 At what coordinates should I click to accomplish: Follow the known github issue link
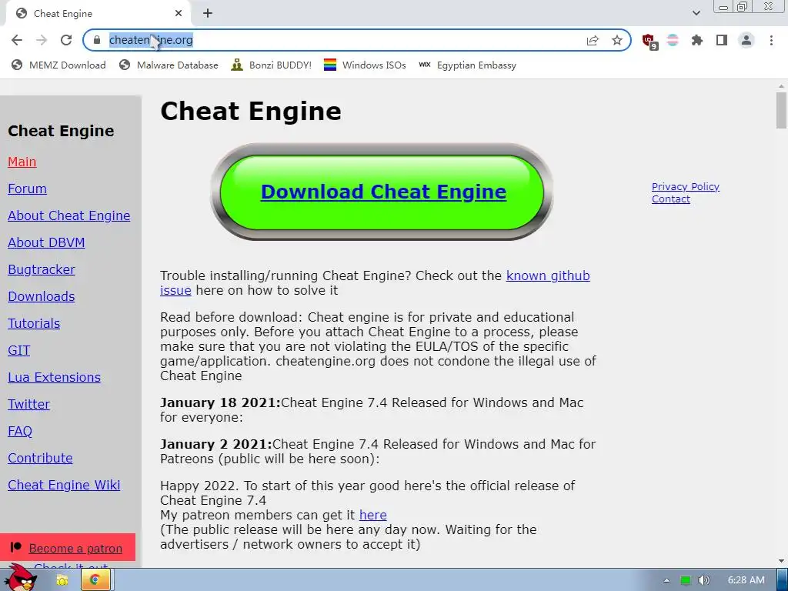click(x=548, y=276)
